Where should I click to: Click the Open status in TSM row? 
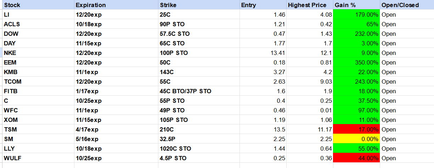[407, 129]
